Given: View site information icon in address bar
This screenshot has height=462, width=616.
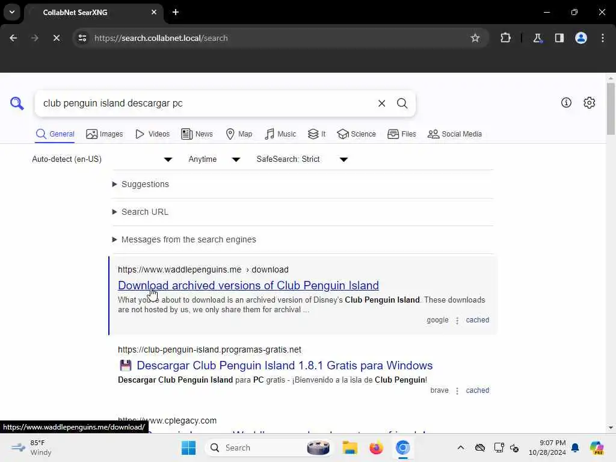Looking at the screenshot, I should (x=82, y=38).
